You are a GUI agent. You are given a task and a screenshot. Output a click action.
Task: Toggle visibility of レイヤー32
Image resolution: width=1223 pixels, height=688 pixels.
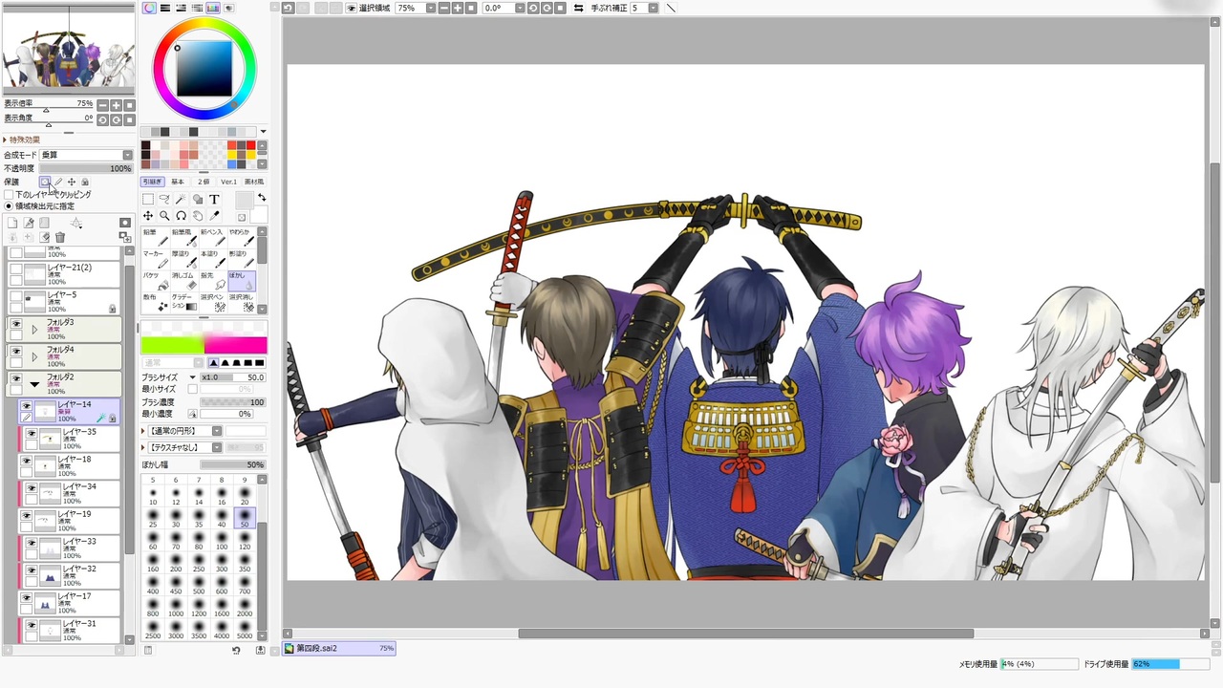(32, 570)
